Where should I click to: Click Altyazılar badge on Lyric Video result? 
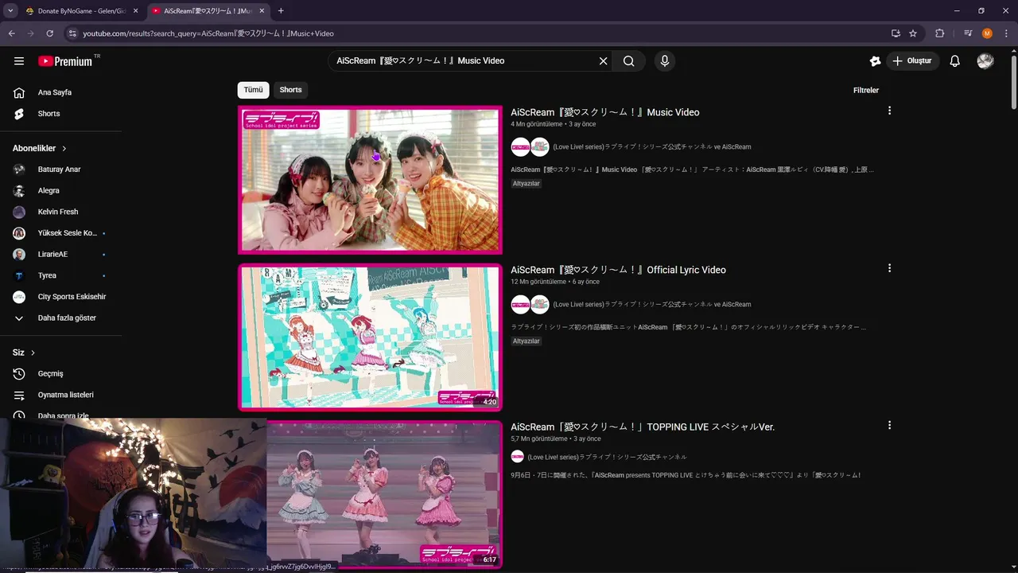[x=526, y=341]
